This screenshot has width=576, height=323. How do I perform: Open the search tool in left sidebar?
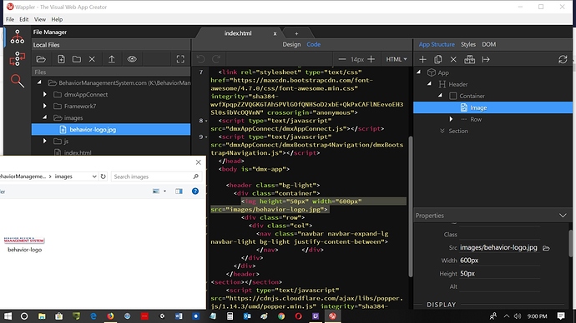(x=18, y=81)
